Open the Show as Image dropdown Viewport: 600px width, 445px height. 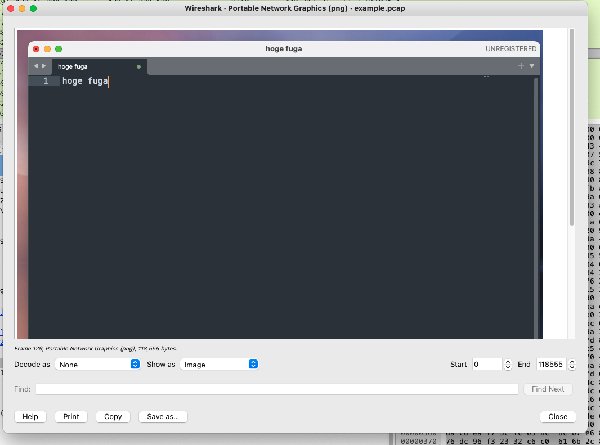click(218, 365)
